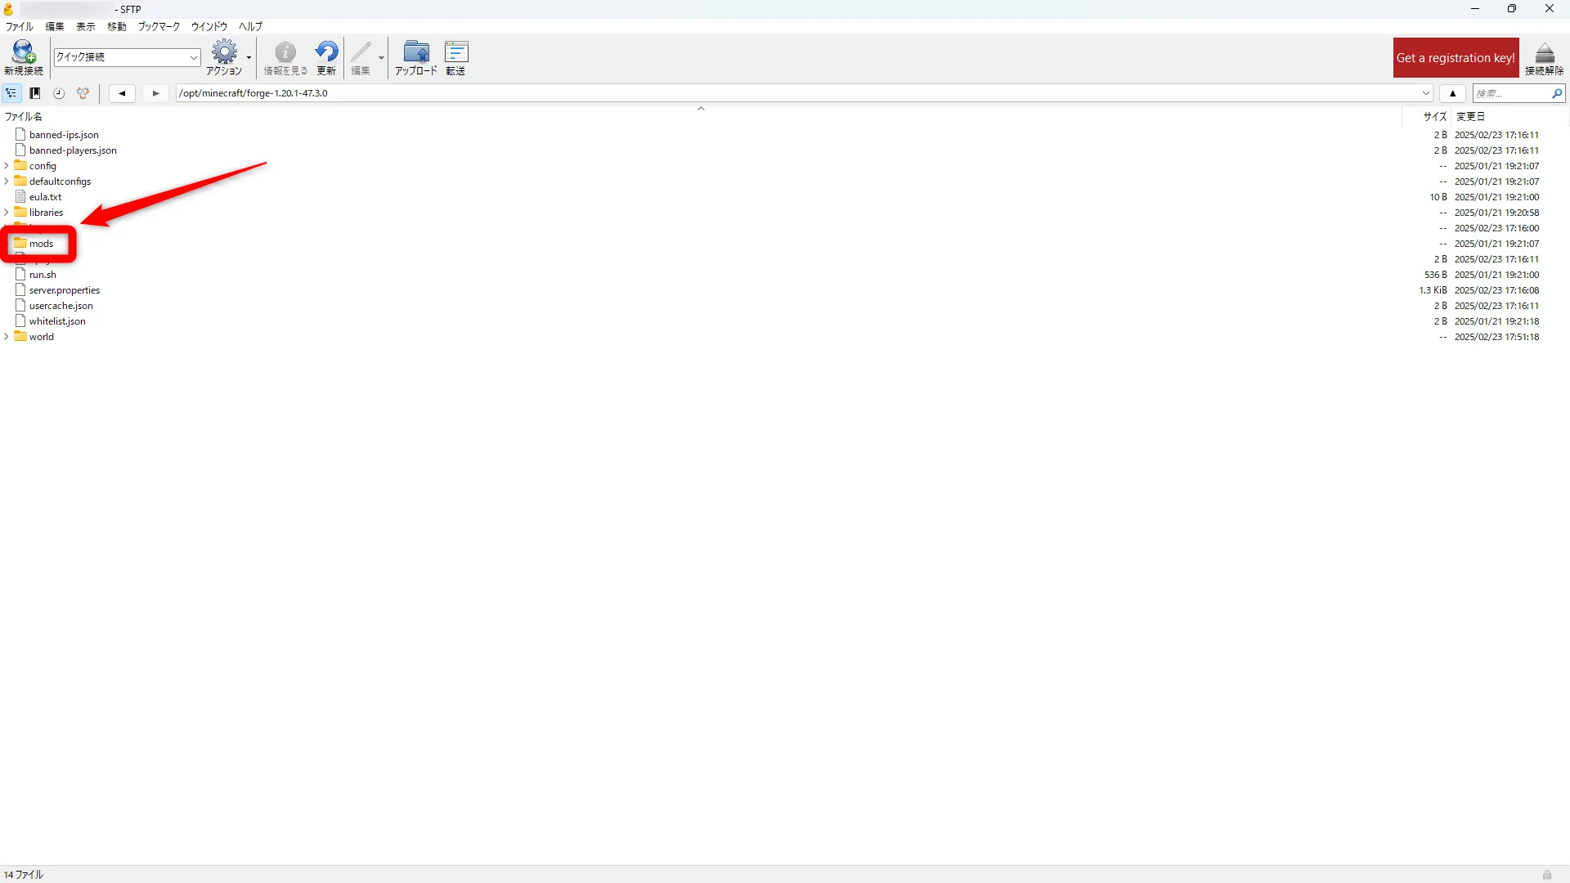
Task: Expand the world folder tree arrow
Action: tap(7, 337)
